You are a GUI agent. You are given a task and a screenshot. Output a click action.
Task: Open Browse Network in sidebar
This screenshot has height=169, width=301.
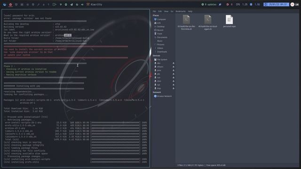[x=163, y=96]
